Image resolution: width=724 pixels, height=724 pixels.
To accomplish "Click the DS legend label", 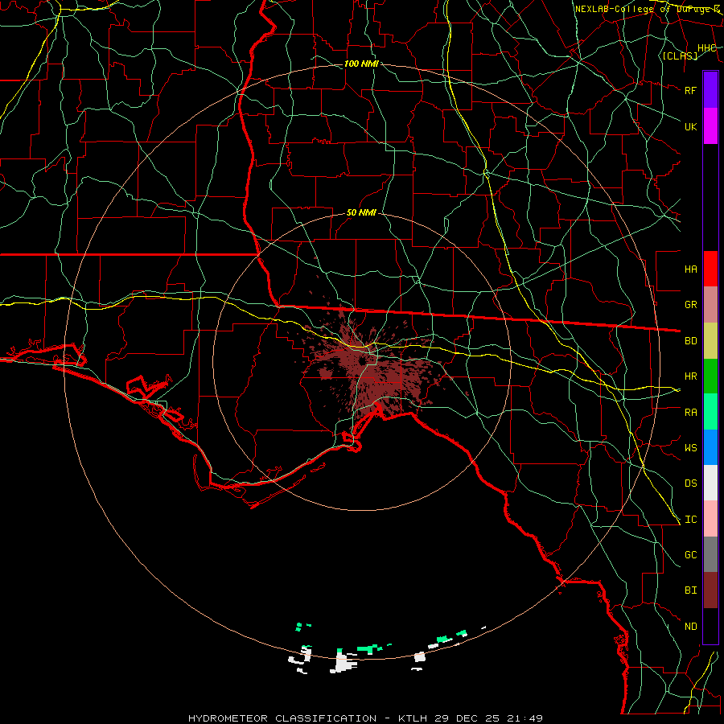I will (x=690, y=483).
